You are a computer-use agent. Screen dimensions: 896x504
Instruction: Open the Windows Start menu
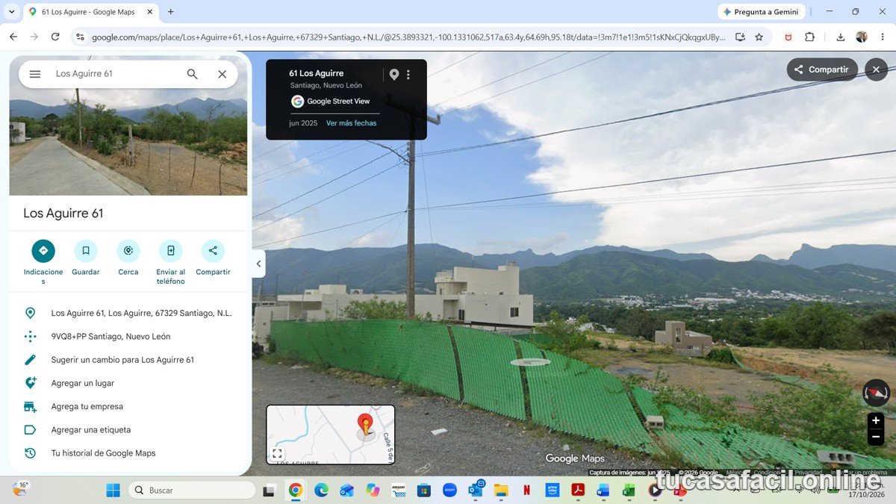(113, 491)
